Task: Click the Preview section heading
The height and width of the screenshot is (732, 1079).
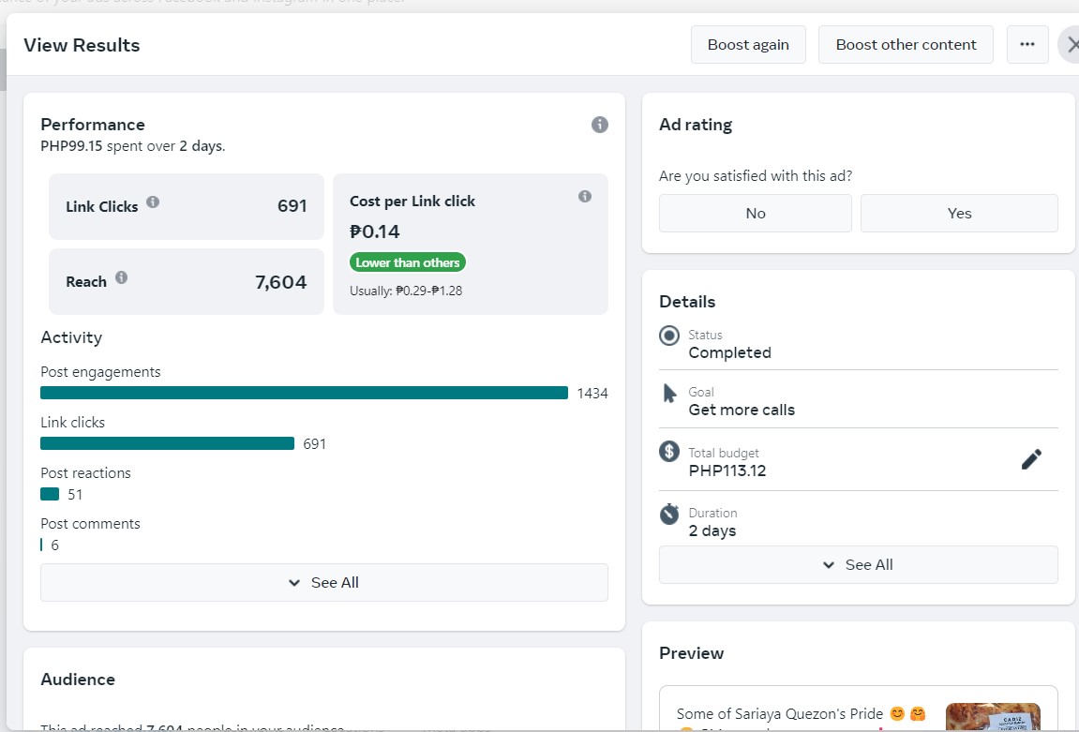Action: point(692,653)
